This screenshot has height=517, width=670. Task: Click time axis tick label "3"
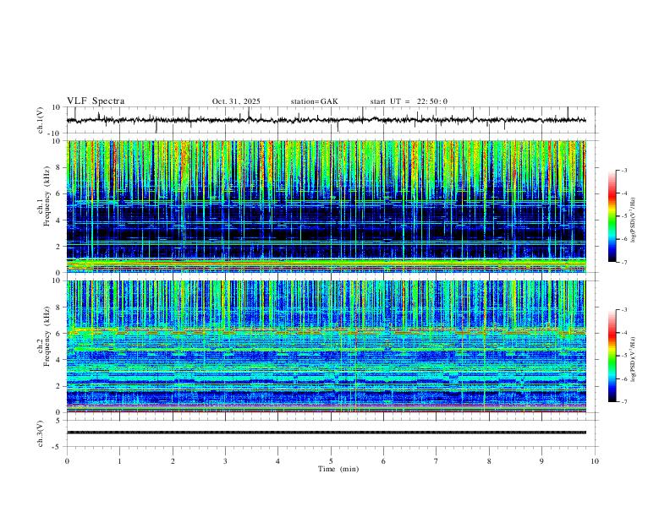click(x=225, y=461)
